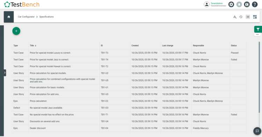Select the 'Price calculation' epic title

pyautogui.click(x=38, y=101)
